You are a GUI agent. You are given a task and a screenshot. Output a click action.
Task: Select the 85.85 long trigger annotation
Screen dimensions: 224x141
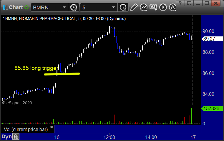click(36, 68)
